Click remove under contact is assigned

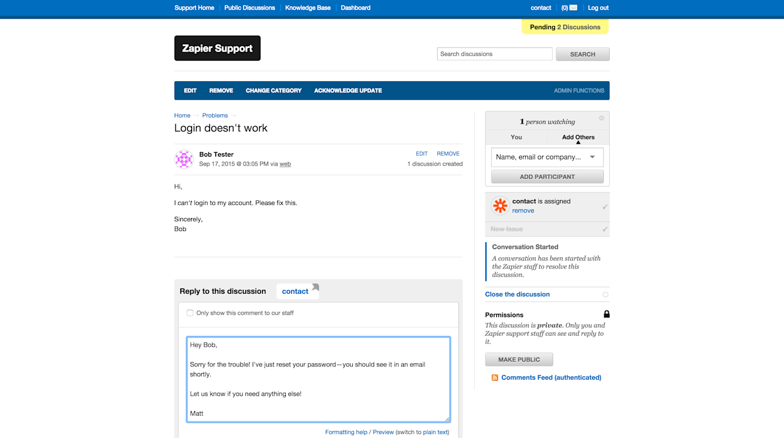coord(523,211)
